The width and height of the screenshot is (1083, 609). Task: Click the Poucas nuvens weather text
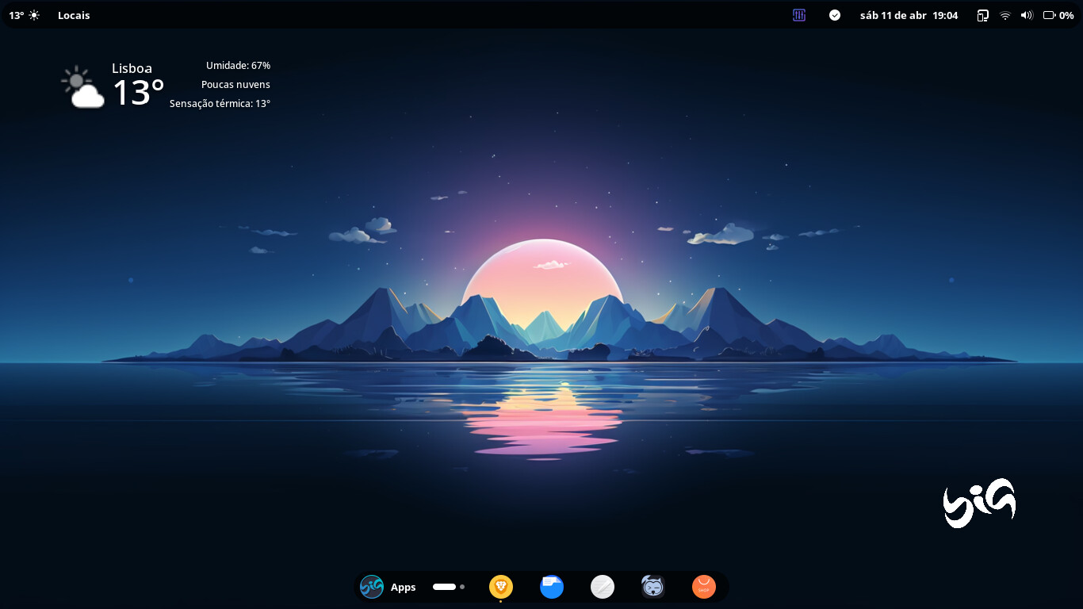click(x=235, y=84)
